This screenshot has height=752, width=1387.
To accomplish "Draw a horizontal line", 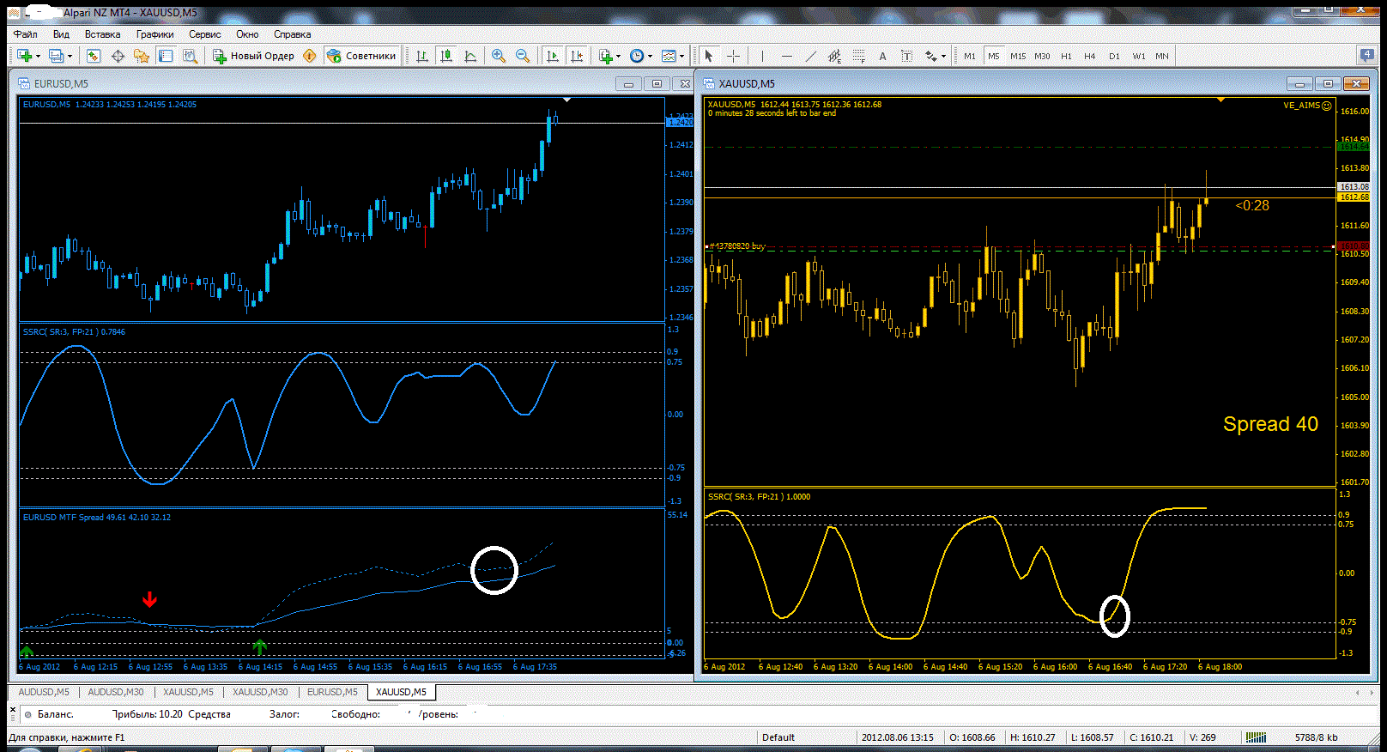I will pos(787,56).
